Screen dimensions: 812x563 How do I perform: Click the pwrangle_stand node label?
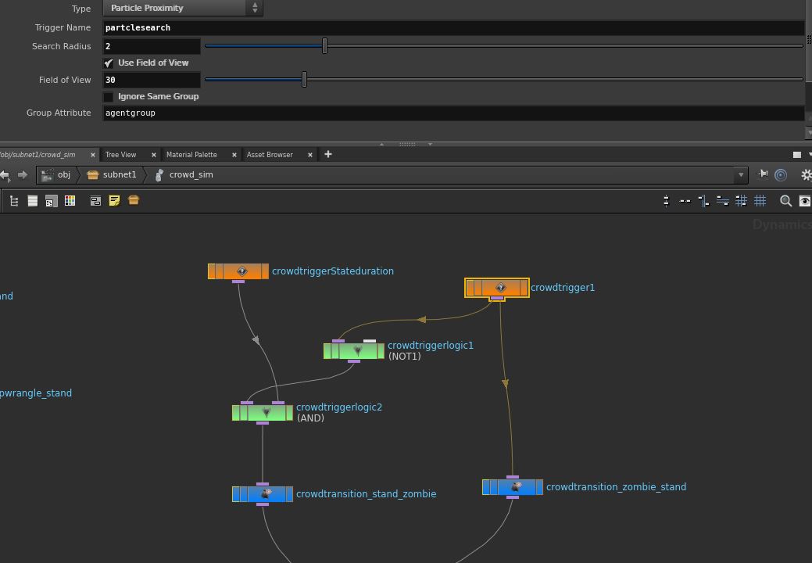(36, 393)
